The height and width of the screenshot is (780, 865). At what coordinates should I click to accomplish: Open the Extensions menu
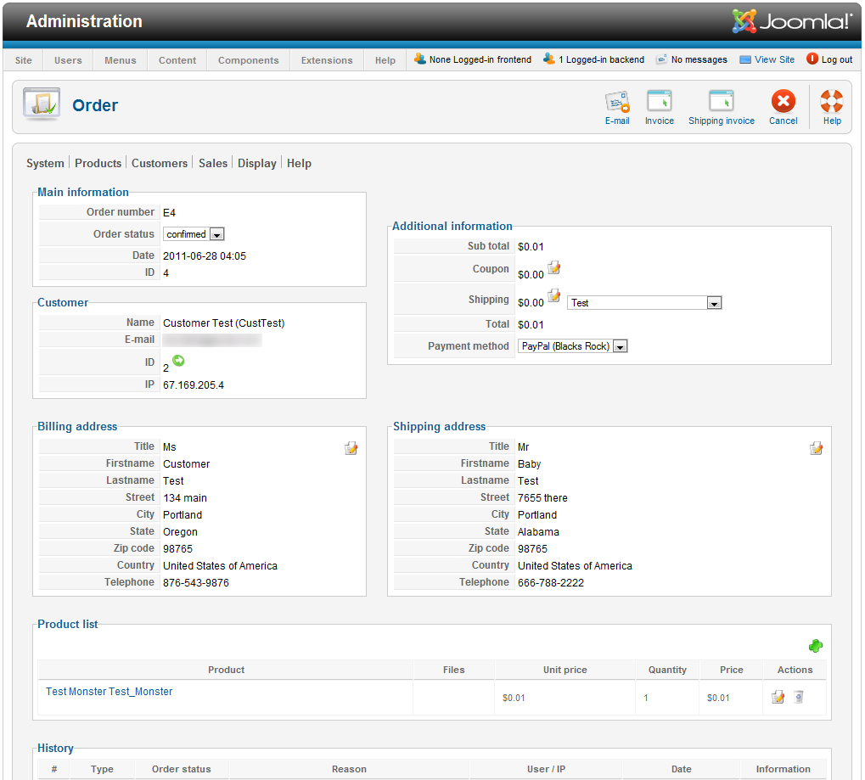click(327, 60)
